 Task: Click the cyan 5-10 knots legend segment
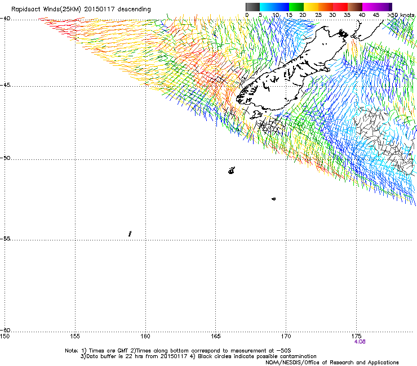(x=267, y=7)
